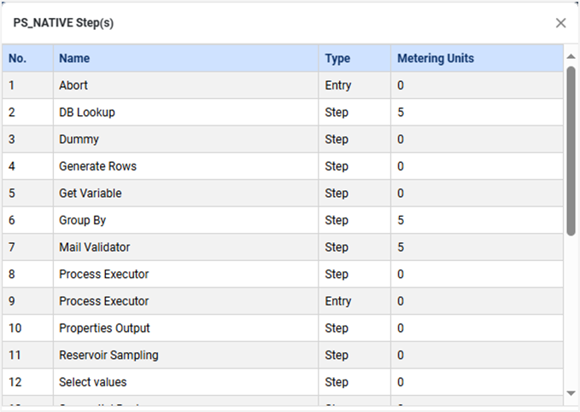The image size is (580, 412).
Task: Sort by the No. column header
Action: coord(17,59)
